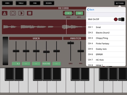The image size is (127, 95).
Task: Play the recorded loop
Action: coord(21,13)
